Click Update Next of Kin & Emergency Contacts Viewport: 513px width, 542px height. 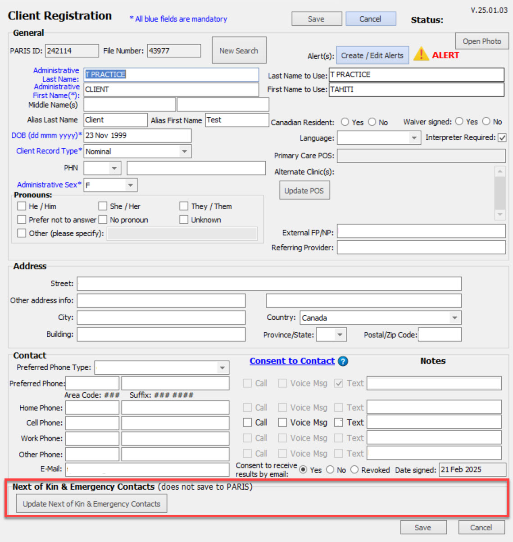(x=91, y=503)
